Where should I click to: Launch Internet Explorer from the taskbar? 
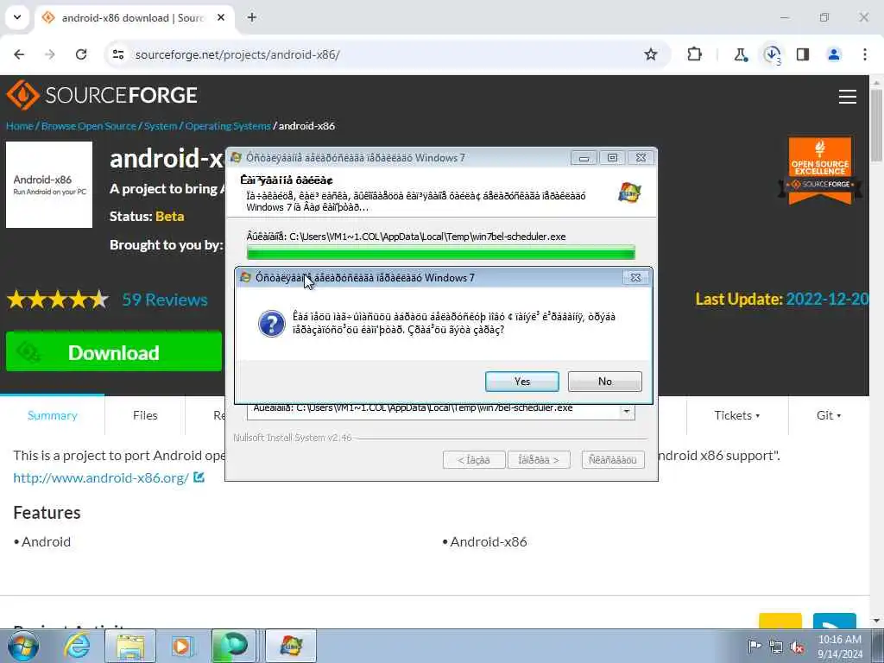[x=77, y=646]
